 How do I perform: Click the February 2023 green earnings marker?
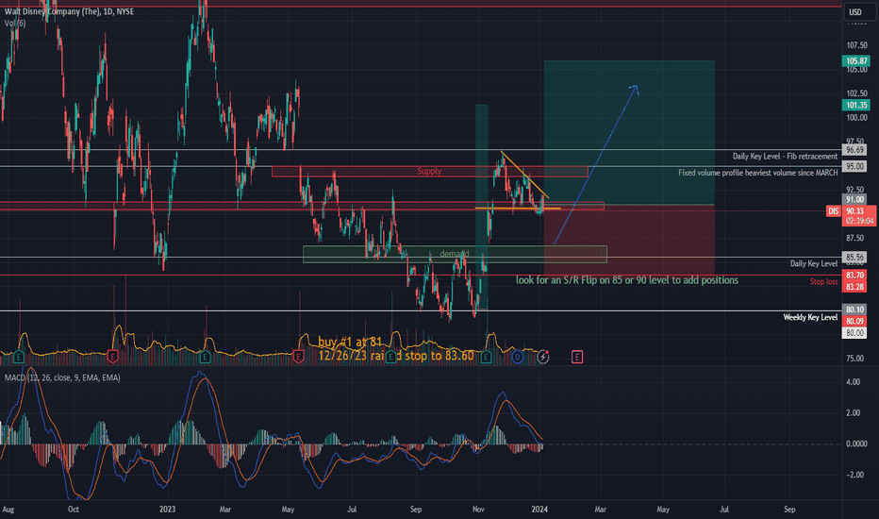click(x=205, y=357)
